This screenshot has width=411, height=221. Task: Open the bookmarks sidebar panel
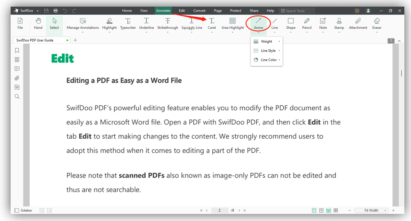tap(17, 50)
